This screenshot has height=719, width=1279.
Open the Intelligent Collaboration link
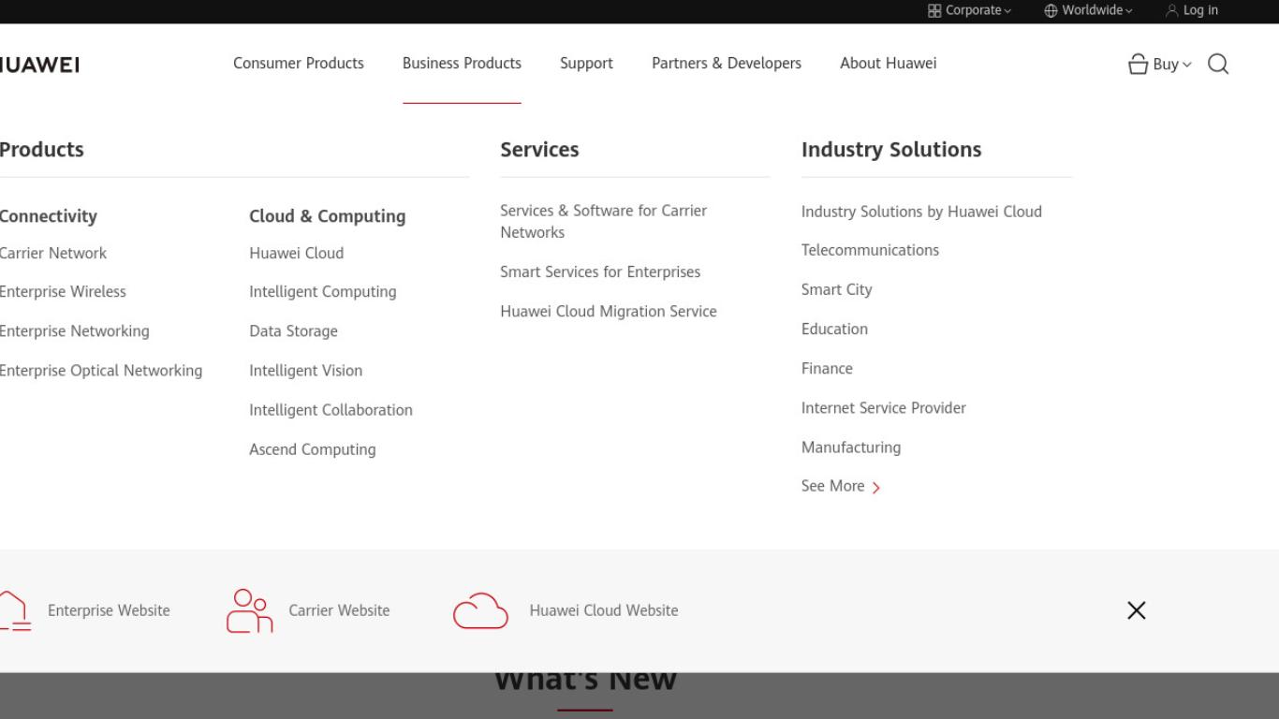tap(331, 410)
